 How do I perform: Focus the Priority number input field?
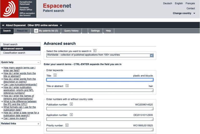(x=100, y=130)
